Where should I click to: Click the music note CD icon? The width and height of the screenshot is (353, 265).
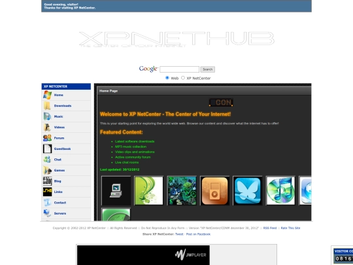[x=280, y=191]
